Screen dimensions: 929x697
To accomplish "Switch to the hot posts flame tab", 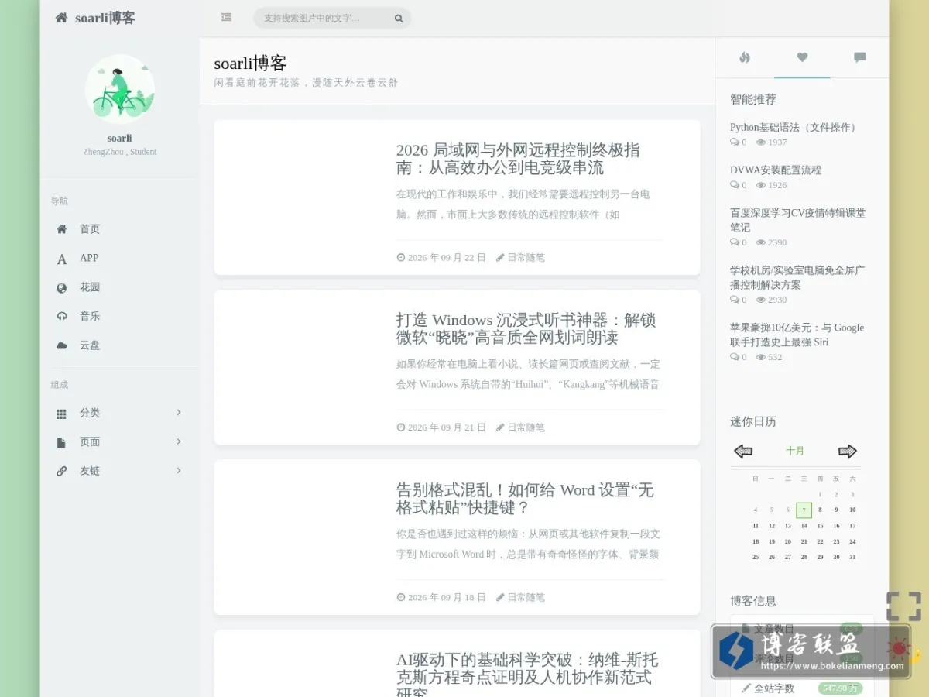I will pos(745,57).
